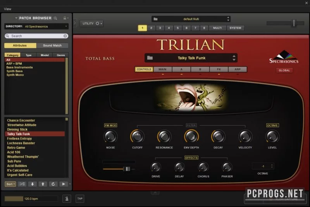Screen dimensions: 310x207
Task: Select the Attributes button
Action: click(20, 45)
